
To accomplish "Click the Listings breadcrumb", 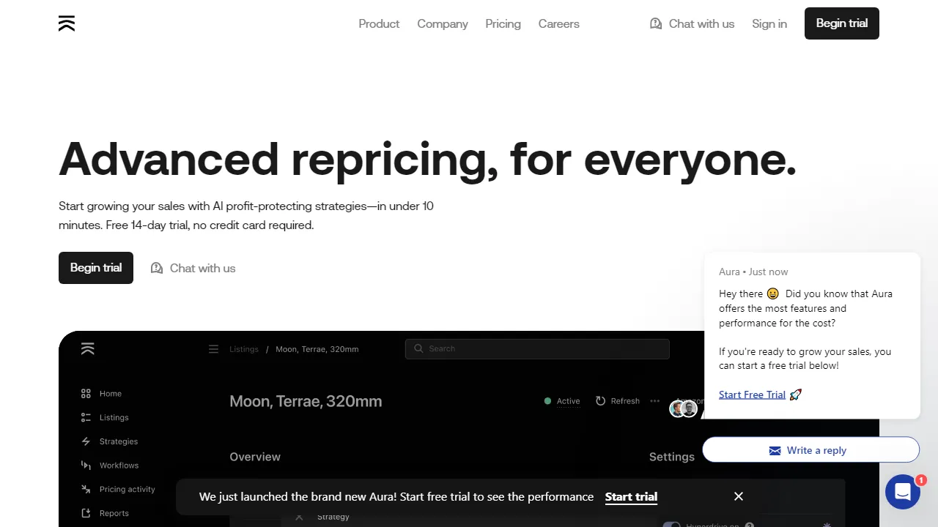I will 244,349.
